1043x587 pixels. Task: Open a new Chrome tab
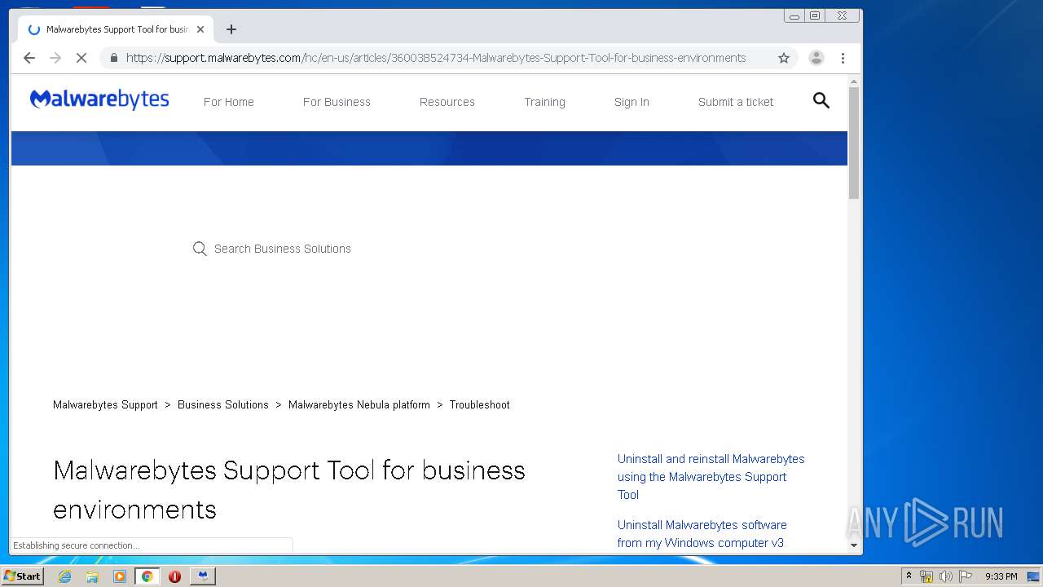(x=231, y=29)
